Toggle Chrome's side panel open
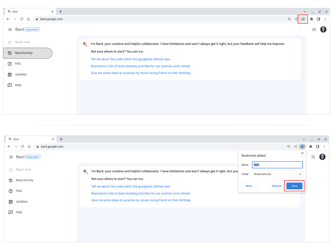333x250 pixels. [318, 19]
